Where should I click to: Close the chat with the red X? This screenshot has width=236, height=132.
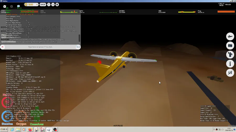click(x=3, y=47)
